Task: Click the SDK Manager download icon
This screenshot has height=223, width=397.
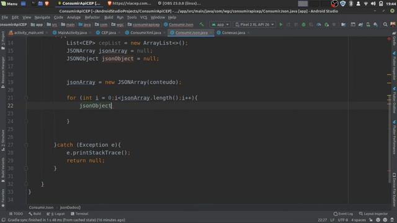Action: pos(376,25)
